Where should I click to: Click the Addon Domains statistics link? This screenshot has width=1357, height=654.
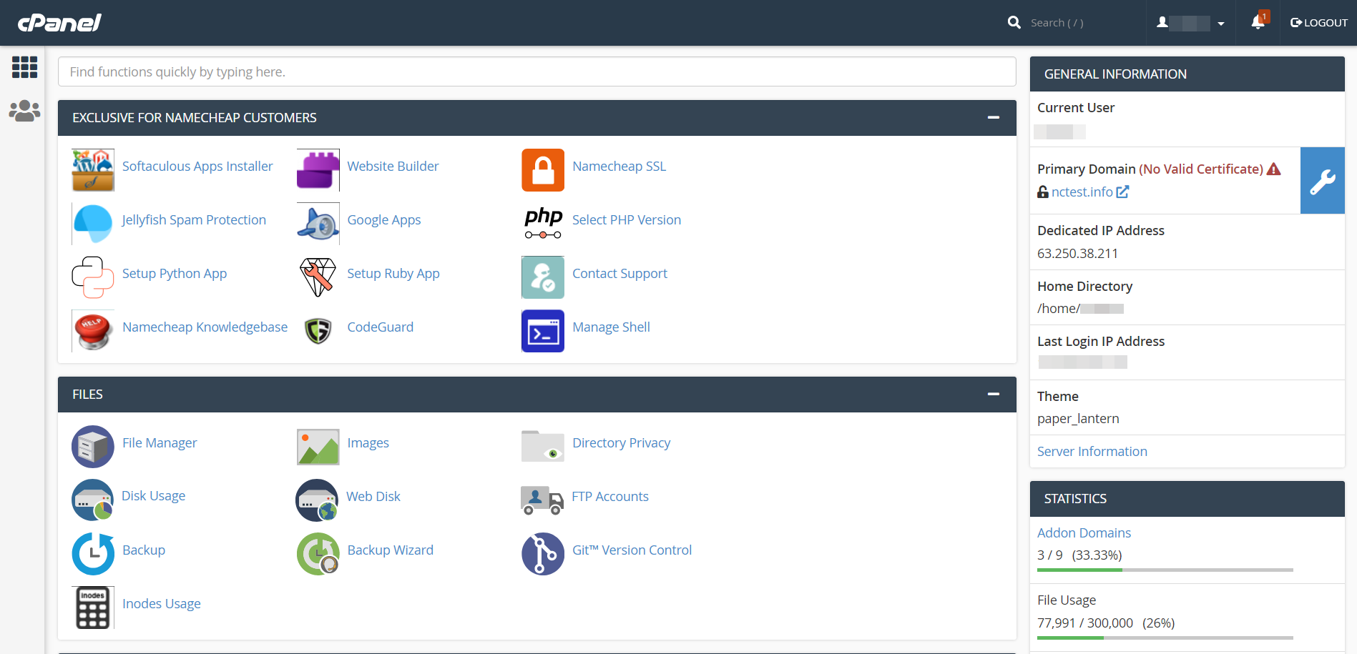pos(1084,532)
